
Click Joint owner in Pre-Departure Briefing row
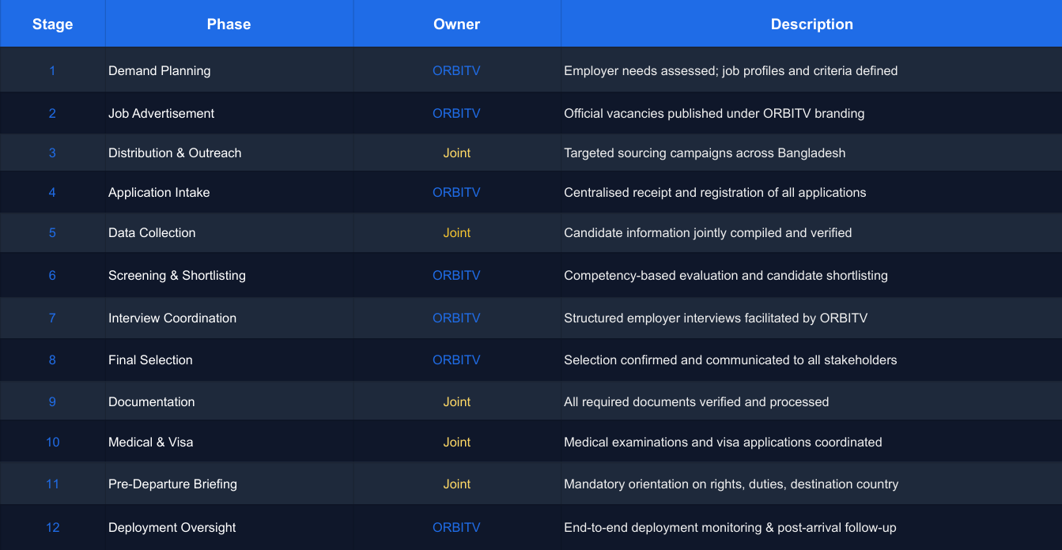(456, 484)
